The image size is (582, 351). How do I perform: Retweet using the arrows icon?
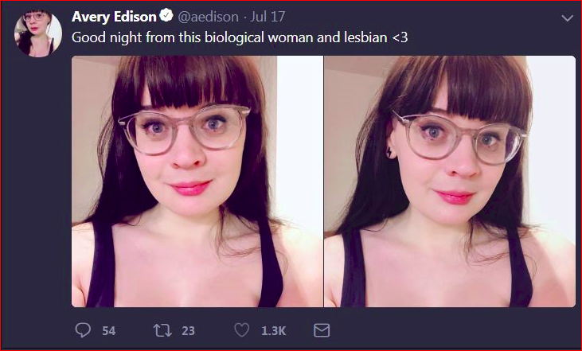[x=162, y=330]
